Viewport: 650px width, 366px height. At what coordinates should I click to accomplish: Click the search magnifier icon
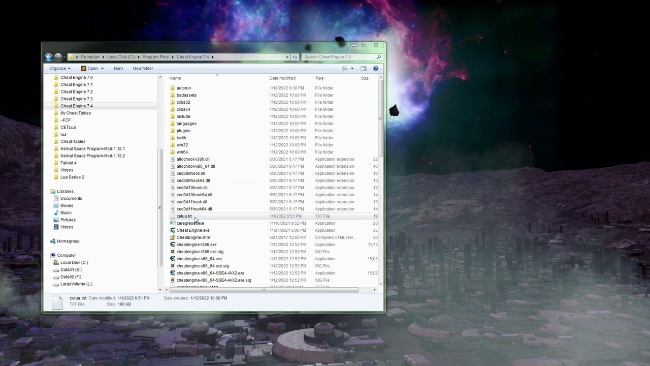click(379, 57)
